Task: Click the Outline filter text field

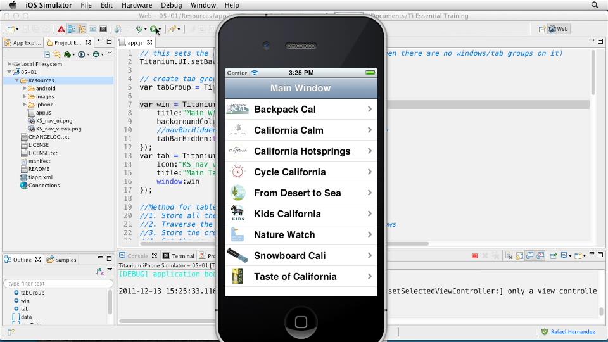Action: 58,284
